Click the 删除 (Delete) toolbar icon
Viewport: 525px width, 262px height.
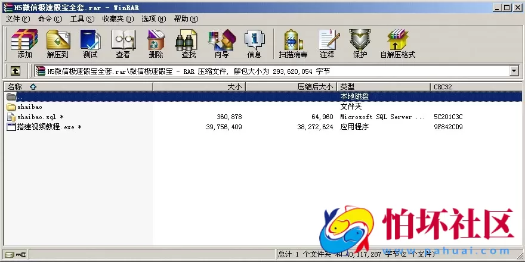156,44
